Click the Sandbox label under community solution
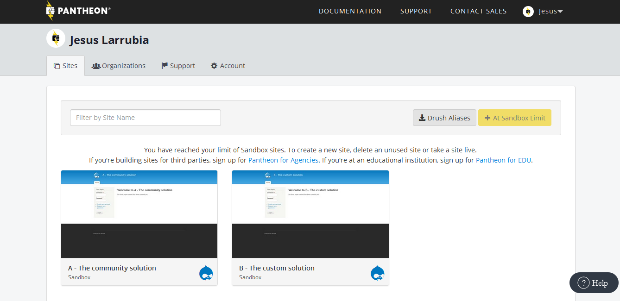620x301 pixels. coord(79,277)
